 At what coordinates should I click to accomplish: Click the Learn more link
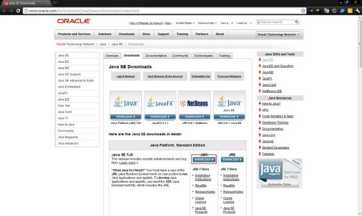pos(127,163)
